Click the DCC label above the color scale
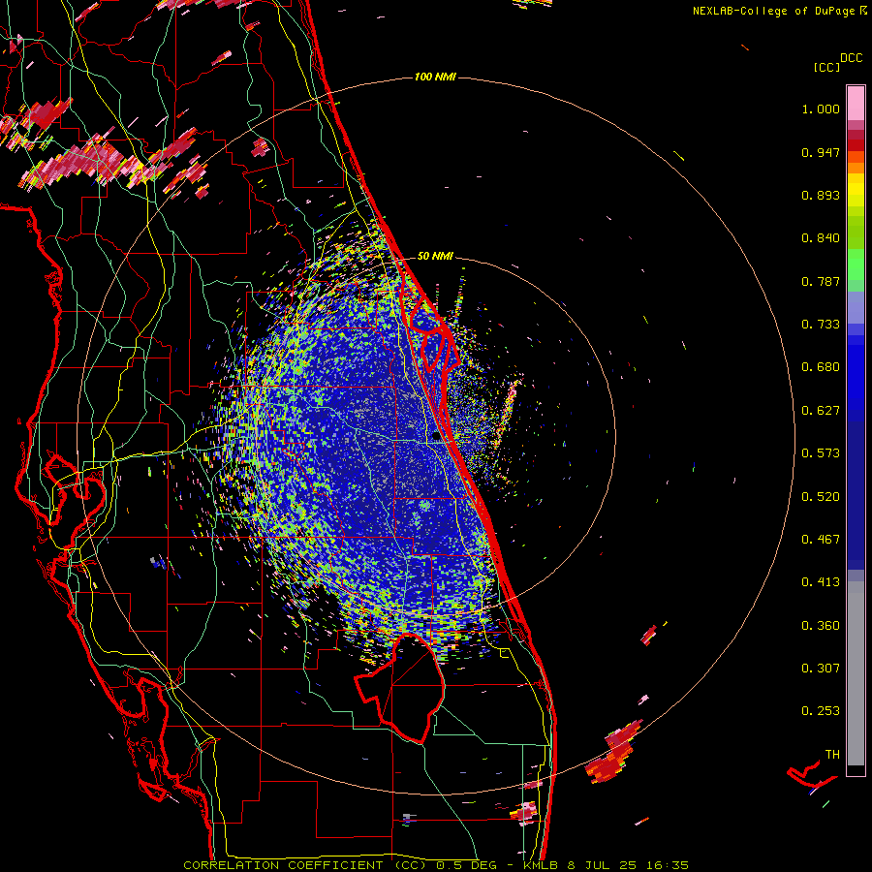Viewport: 872px width, 872px height. point(851,58)
